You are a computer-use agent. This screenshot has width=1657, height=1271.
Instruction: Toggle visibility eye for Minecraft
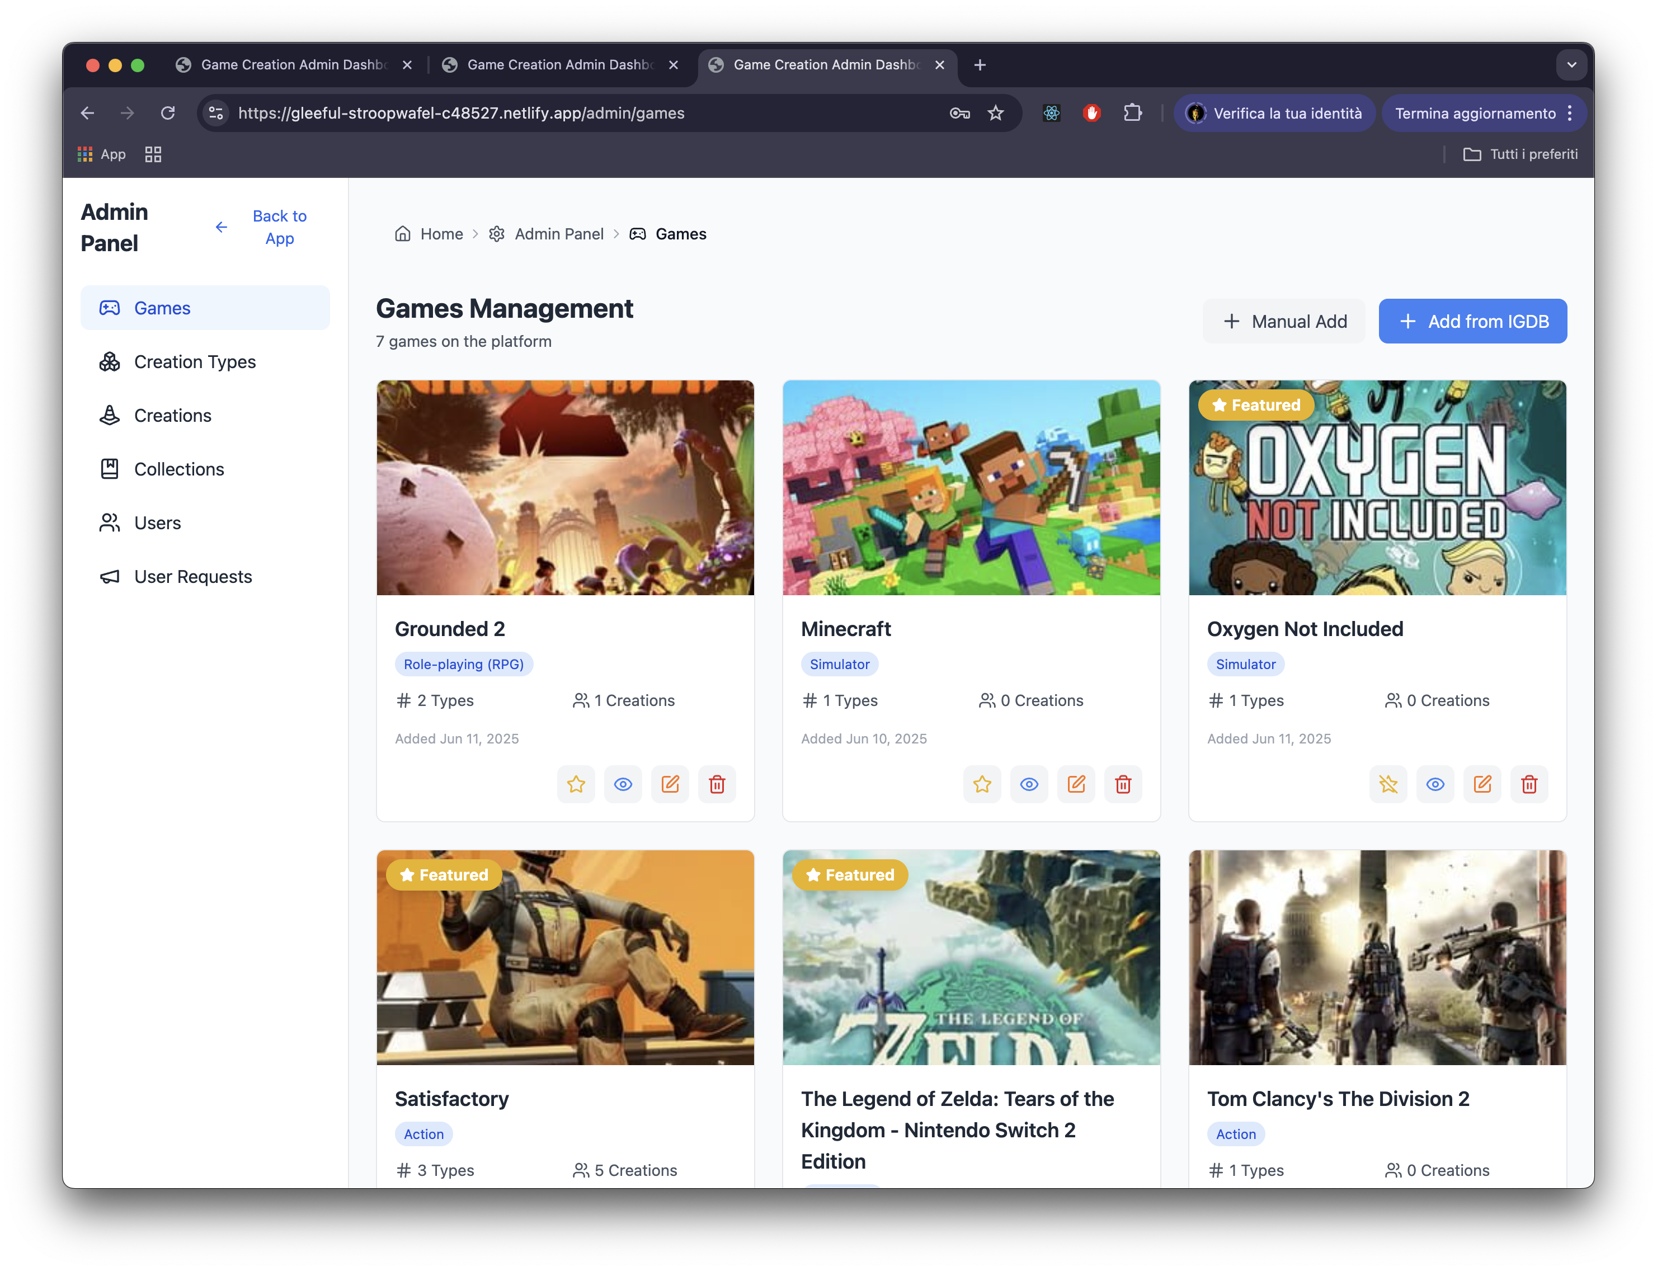pyautogui.click(x=1029, y=784)
